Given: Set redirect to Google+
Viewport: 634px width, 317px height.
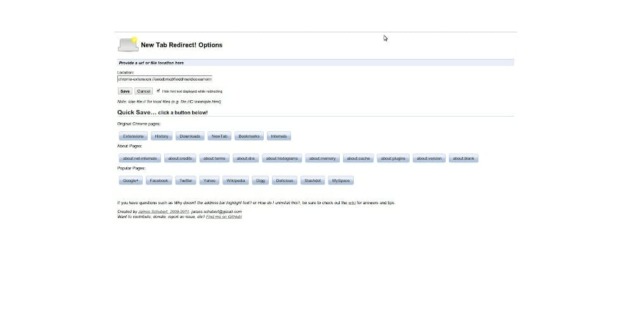Looking at the screenshot, I should 131,181.
